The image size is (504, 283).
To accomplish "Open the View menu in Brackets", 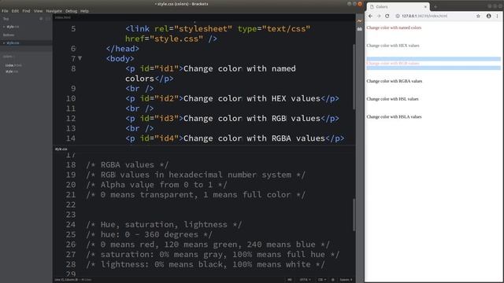I will click(38, 11).
